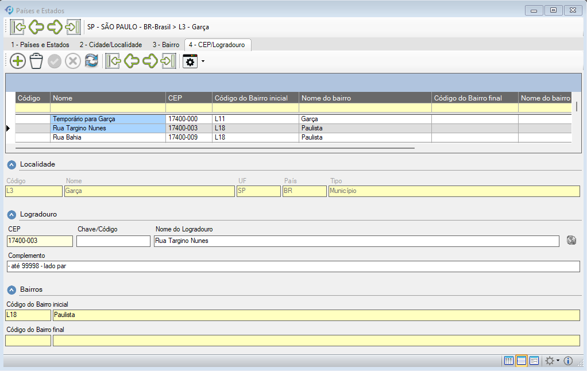Click the Complemento input field
587x371 pixels.
[293, 266]
